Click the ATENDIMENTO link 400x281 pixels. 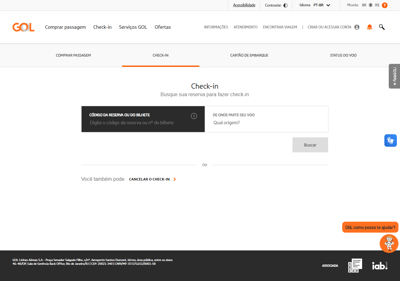[x=246, y=27]
